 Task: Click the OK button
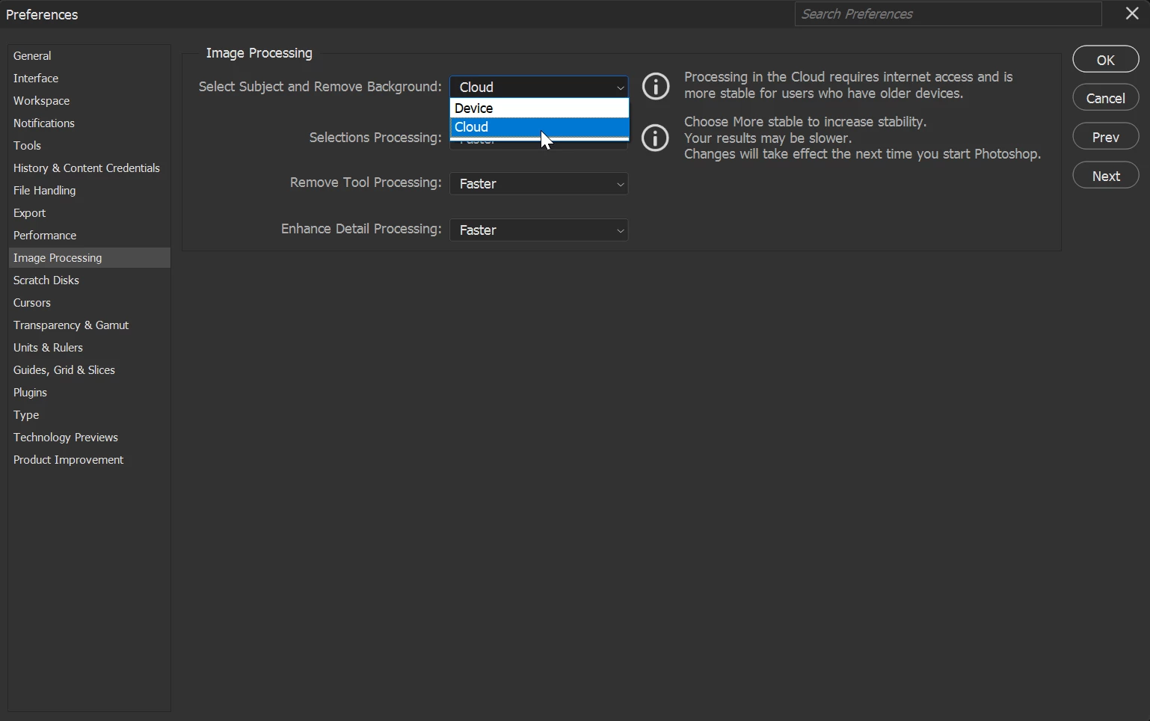click(1106, 60)
